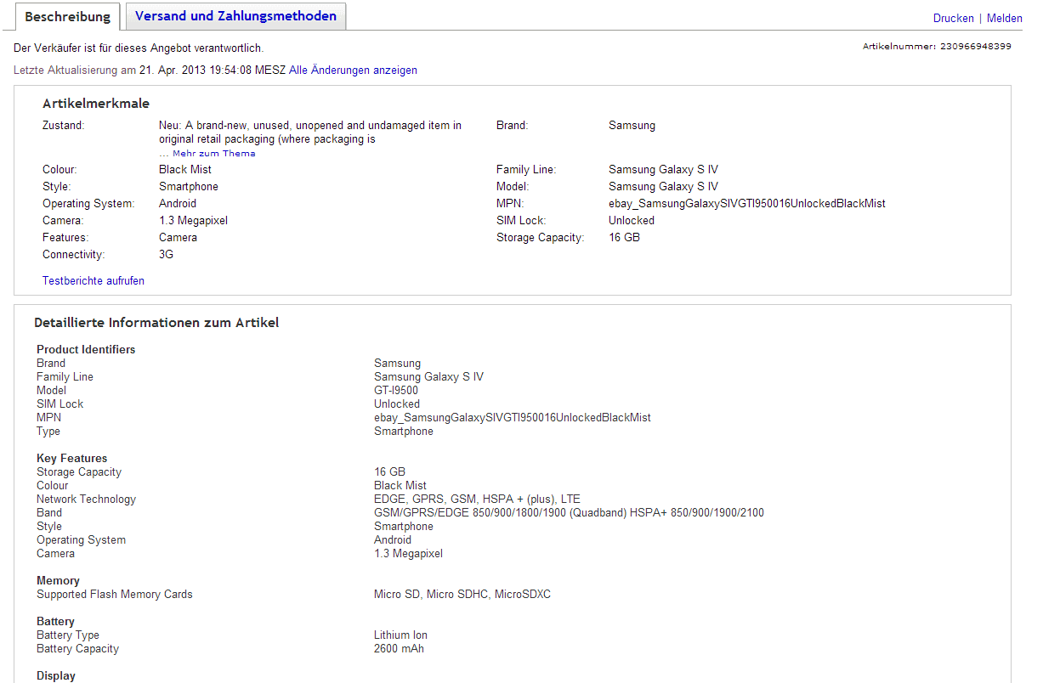Click the Melden link

click(1004, 19)
